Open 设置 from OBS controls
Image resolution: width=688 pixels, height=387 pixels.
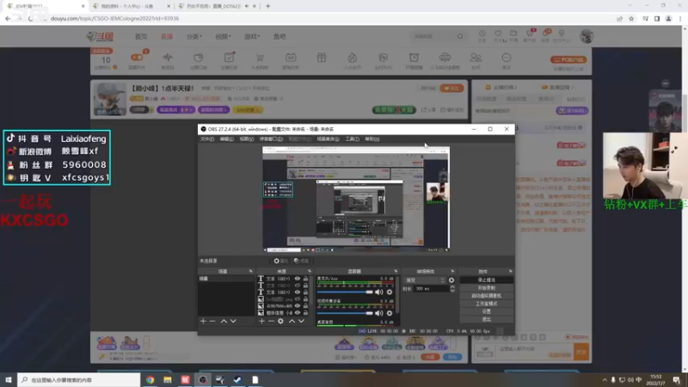pyautogui.click(x=486, y=311)
